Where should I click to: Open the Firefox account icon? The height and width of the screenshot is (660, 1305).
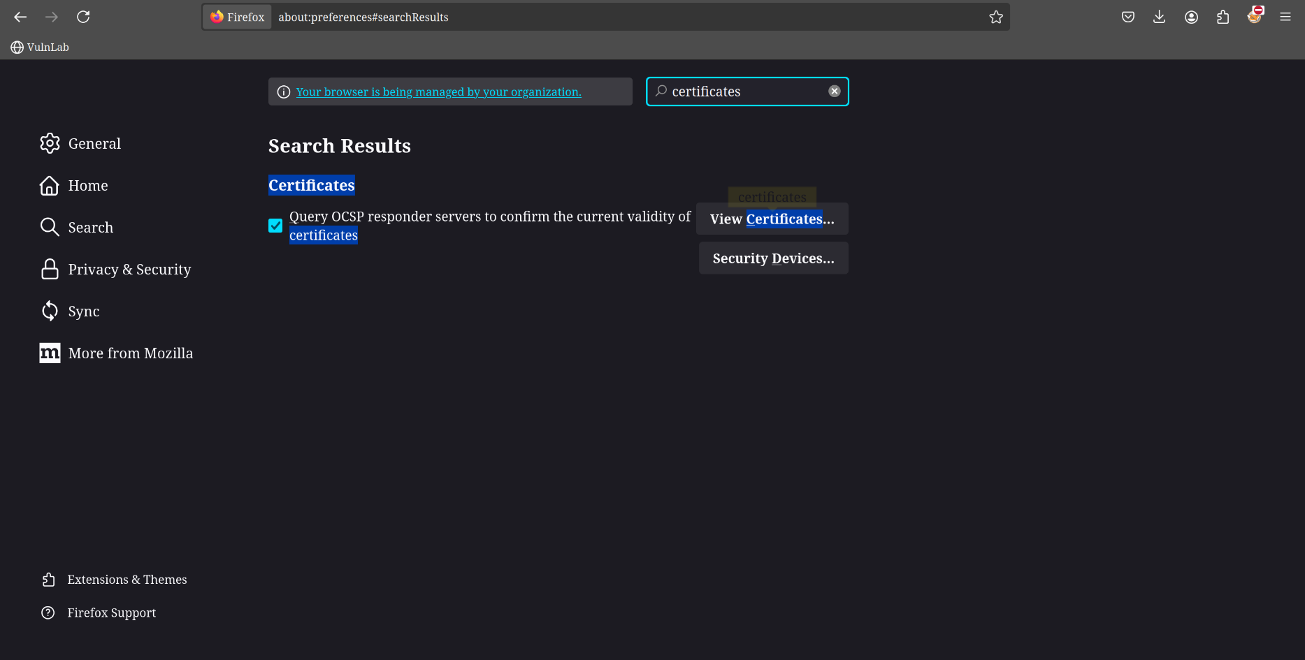coord(1192,17)
